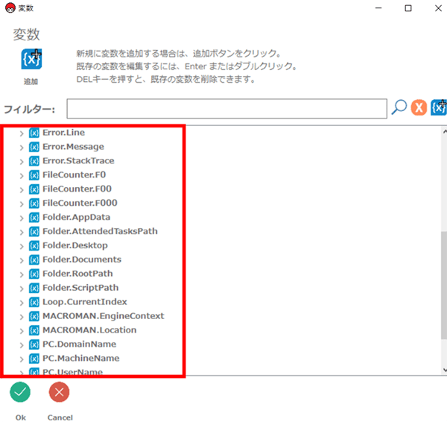Click the scrollbar up arrow
Screen dimensions: 447x422
[x=444, y=131]
